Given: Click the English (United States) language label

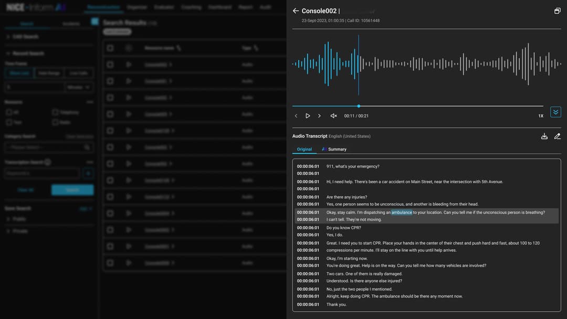Looking at the screenshot, I should tap(349, 136).
